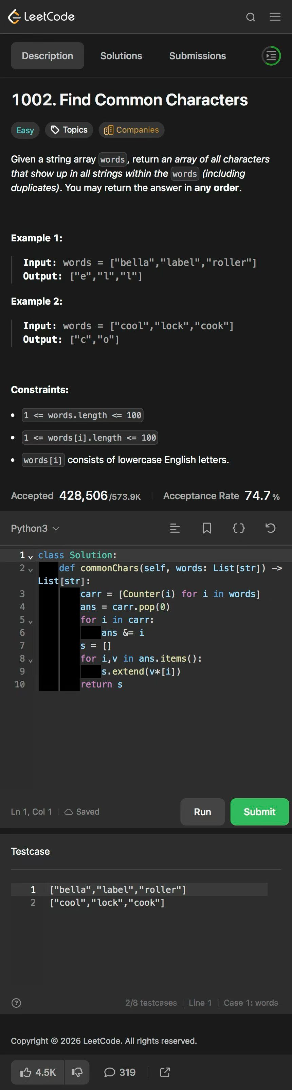292x1090 pixels.
Task: Click the '2/8 testcases' status text
Action: [151, 1002]
